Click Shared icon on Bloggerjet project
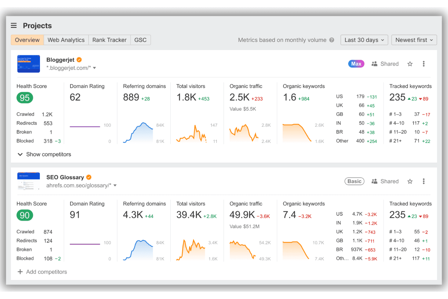Image resolution: width=448 pixels, height=299 pixels. [x=374, y=64]
